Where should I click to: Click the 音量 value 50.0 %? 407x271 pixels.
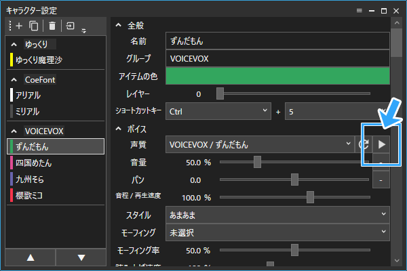[198, 163]
